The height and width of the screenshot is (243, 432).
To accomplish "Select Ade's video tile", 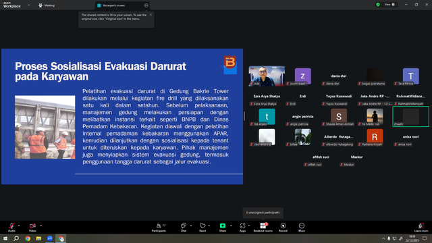I will (x=267, y=76).
